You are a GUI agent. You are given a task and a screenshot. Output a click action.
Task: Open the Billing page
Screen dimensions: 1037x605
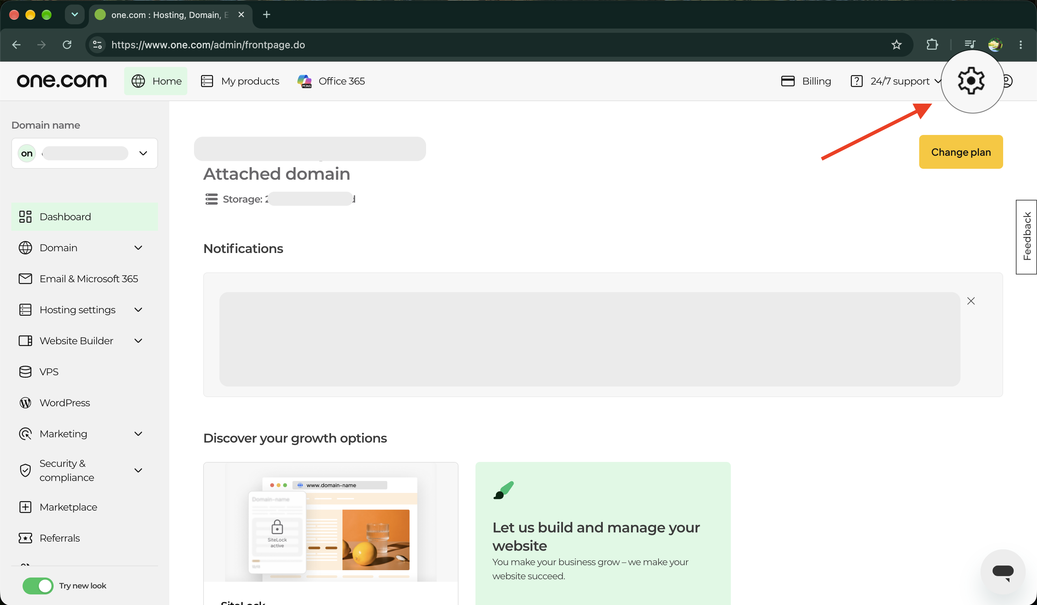pos(806,81)
